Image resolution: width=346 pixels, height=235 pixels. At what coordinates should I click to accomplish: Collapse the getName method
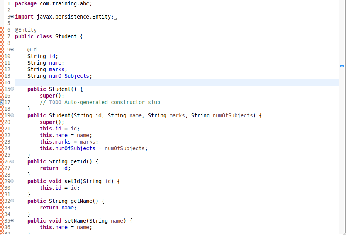(12, 201)
